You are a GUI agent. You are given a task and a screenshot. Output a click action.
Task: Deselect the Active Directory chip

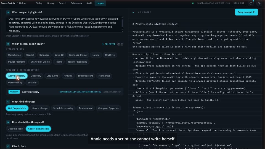(17, 76)
